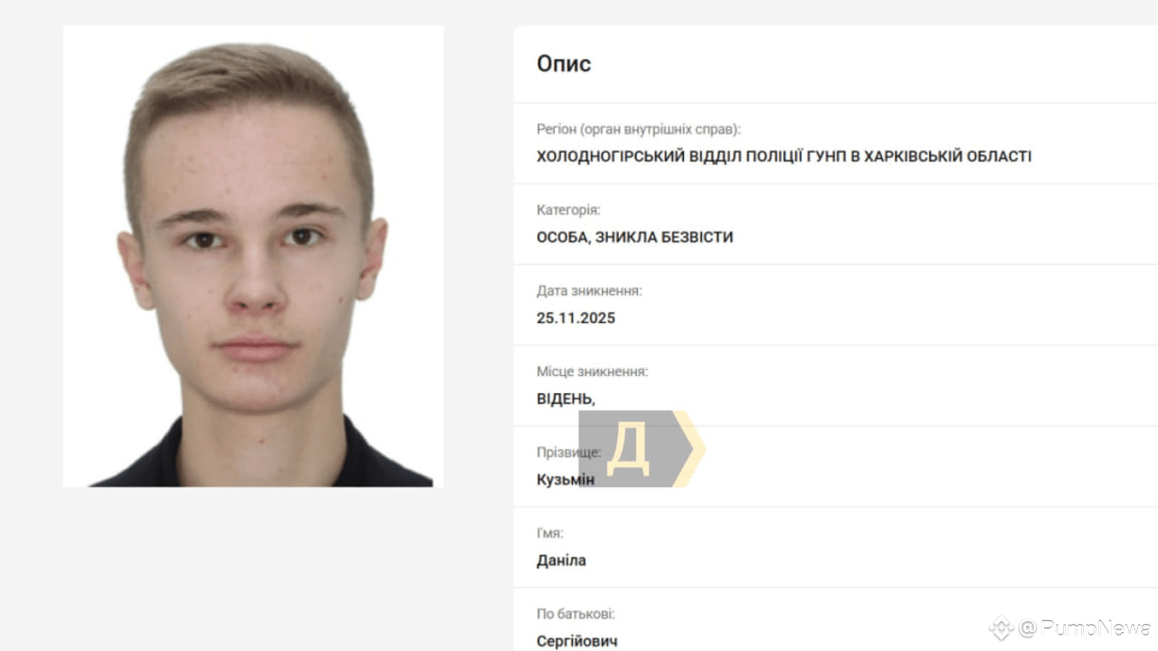Viewport: 1158px width, 651px height.
Task: Click the patronymic Сергійович
Action: [x=577, y=641]
